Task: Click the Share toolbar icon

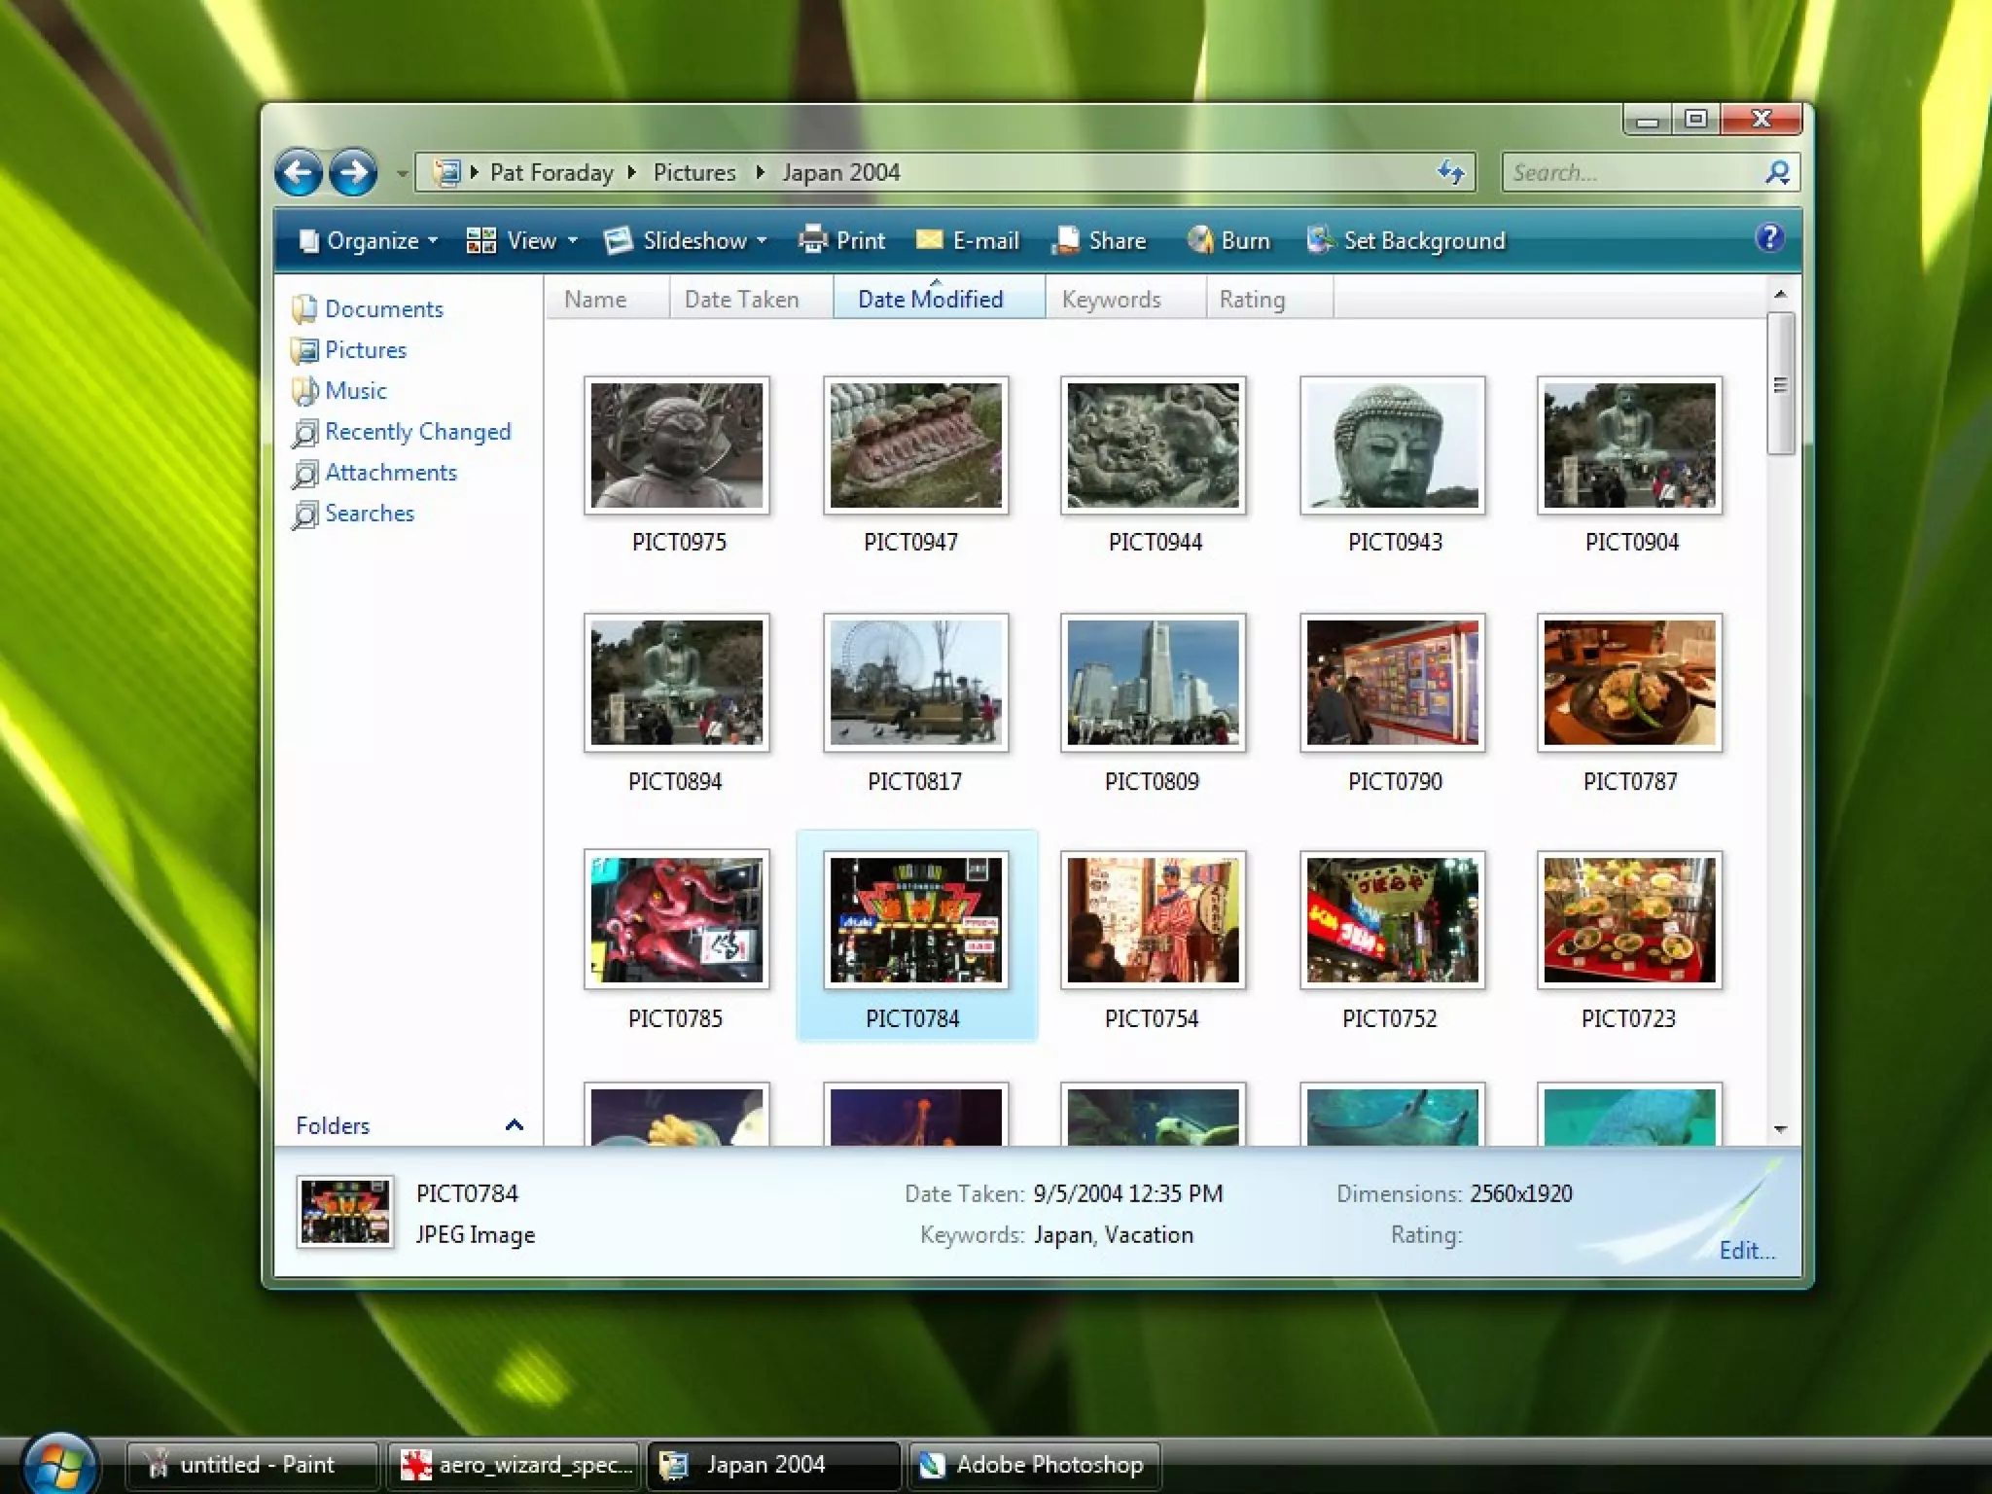Action: coord(1066,240)
